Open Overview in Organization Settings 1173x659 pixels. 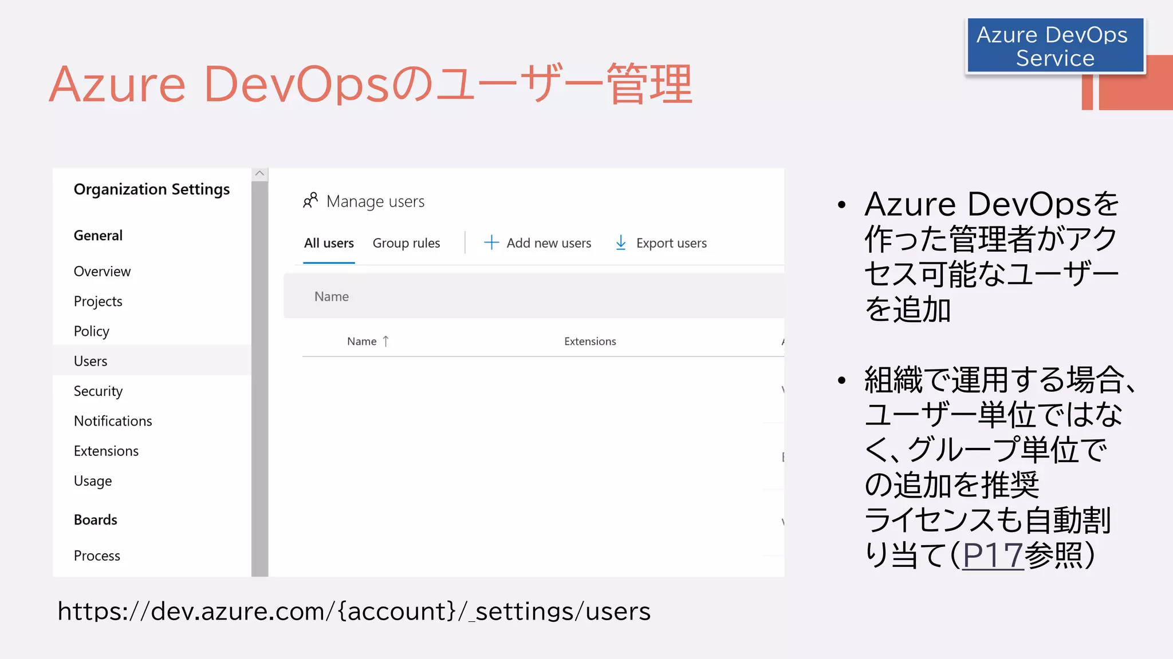coord(102,271)
